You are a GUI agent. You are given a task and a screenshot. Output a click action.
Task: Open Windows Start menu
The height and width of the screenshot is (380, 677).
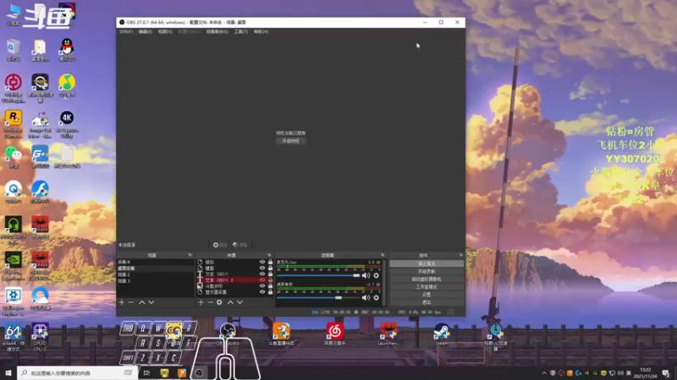click(8, 372)
